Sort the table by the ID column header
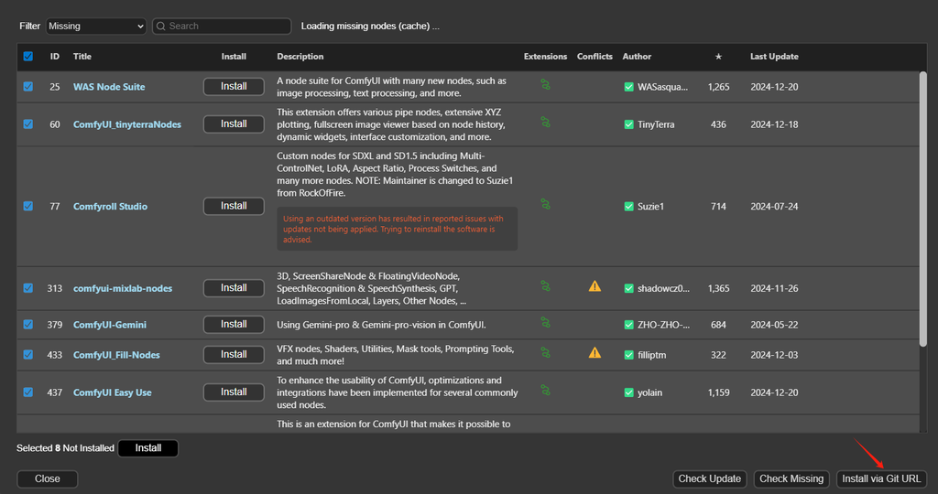This screenshot has width=938, height=494. pyautogui.click(x=55, y=57)
